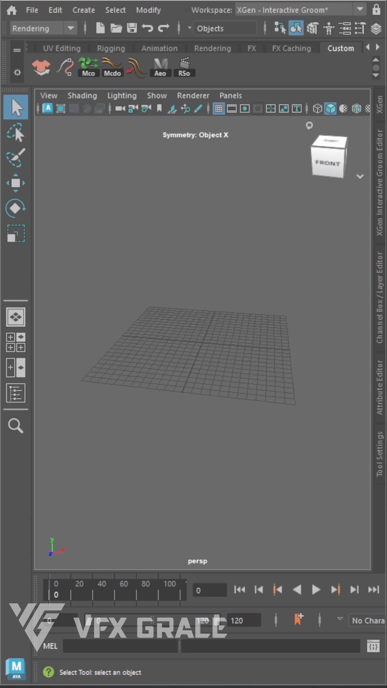Activate the Scale tool
This screenshot has height=688, width=387.
click(16, 233)
